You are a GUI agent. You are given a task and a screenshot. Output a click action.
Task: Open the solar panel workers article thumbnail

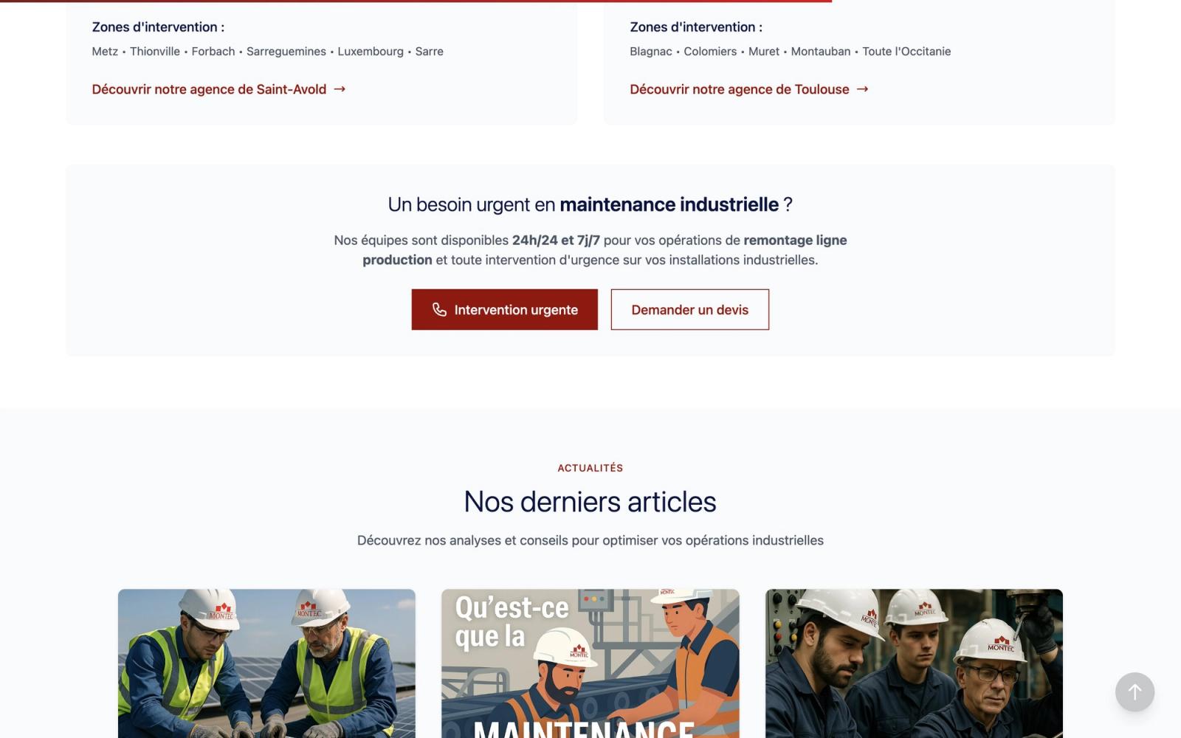(266, 663)
